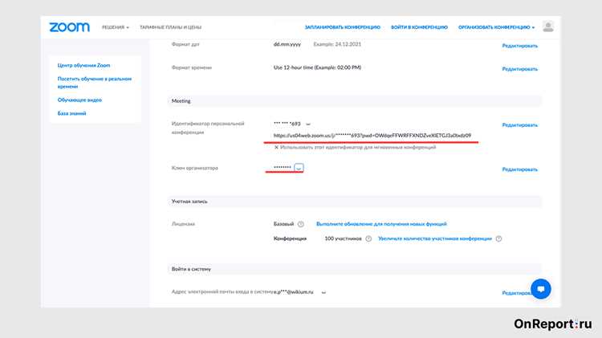
Task: Click the Use 12-hour time value text
Action: (317, 67)
